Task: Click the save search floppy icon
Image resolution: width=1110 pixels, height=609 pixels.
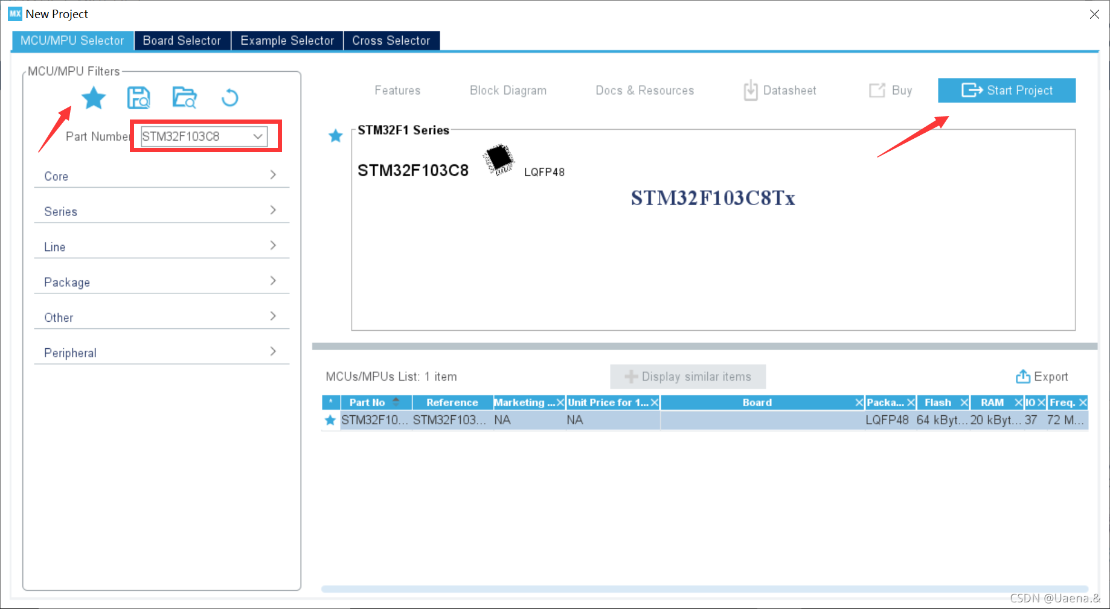Action: pos(139,98)
